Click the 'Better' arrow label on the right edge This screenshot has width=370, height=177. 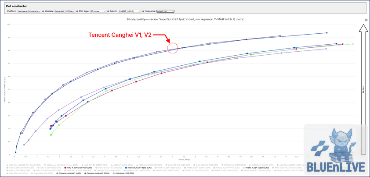[363, 89]
